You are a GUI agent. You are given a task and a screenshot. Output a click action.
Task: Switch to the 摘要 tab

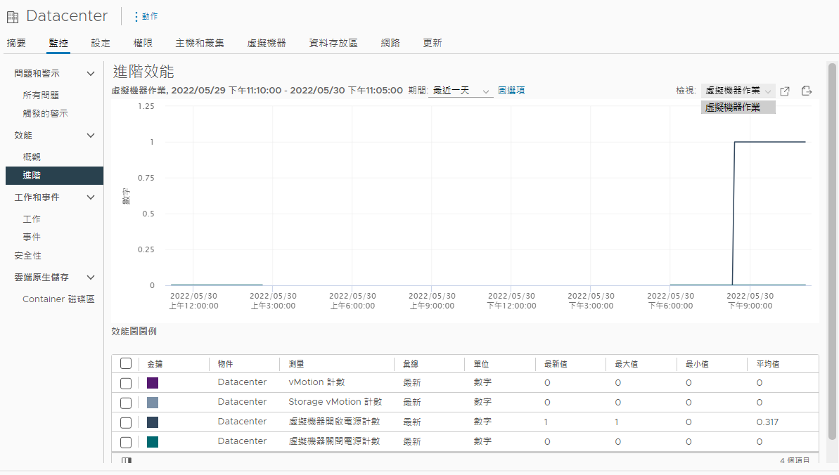[x=16, y=43]
